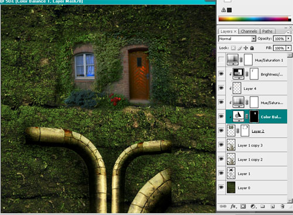Switch to the Layers tab
The width and height of the screenshot is (293, 215).
click(228, 32)
